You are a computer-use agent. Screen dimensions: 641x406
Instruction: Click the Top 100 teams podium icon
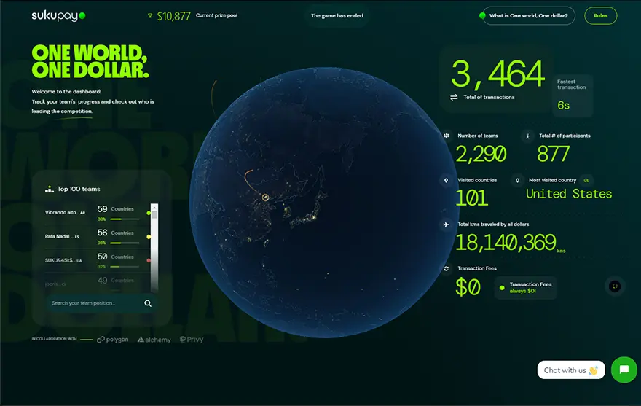click(x=50, y=189)
